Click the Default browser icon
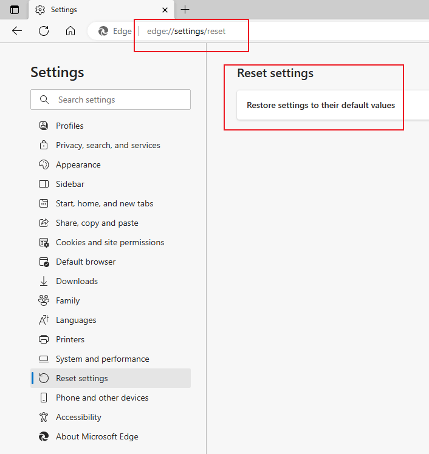 click(x=44, y=262)
